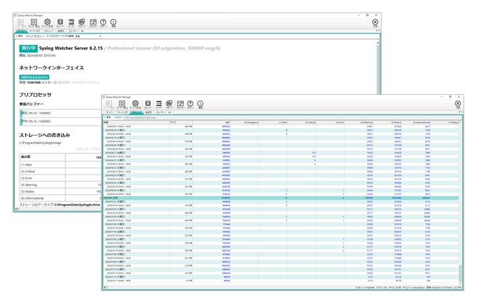Select Server tab in front window
The image size is (484, 299).
(x=109, y=113)
